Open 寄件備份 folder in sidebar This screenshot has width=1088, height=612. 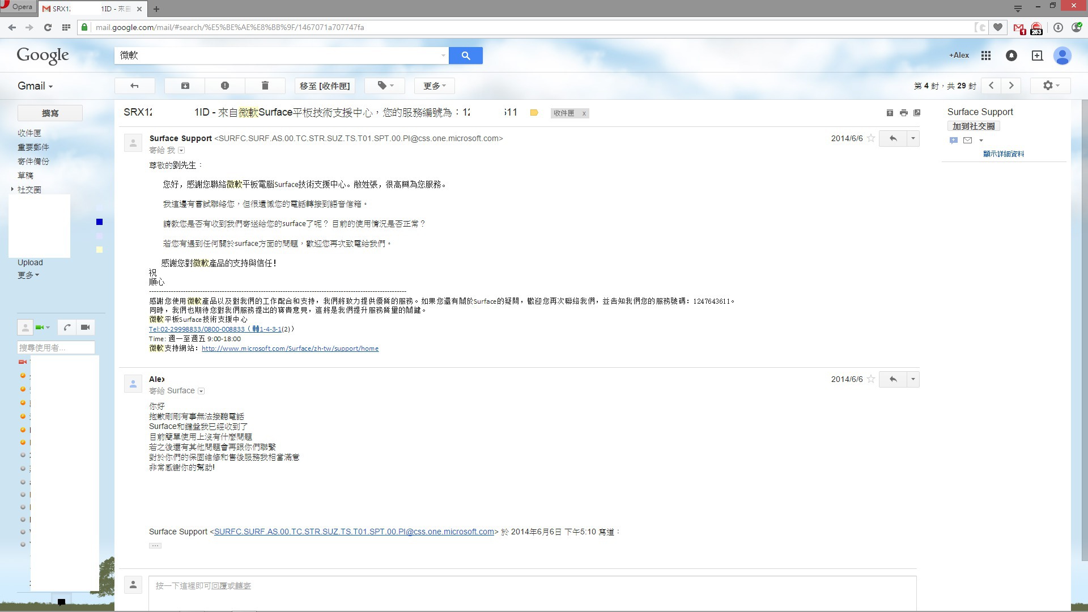[33, 161]
